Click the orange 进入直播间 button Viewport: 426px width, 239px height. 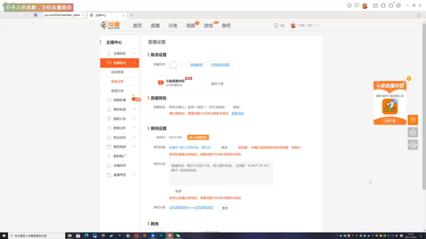tap(198, 138)
